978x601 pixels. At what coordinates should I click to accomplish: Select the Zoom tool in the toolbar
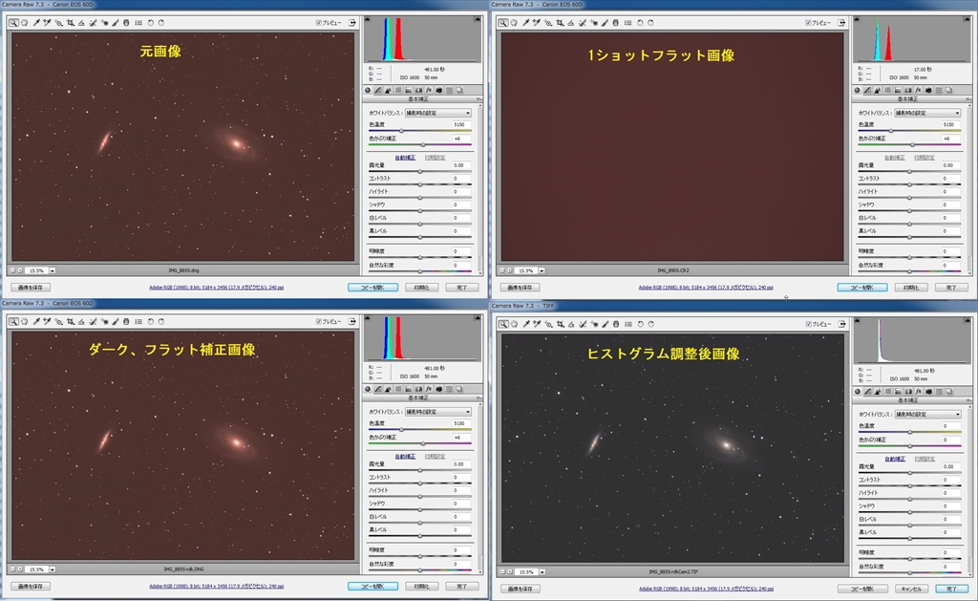coord(14,23)
